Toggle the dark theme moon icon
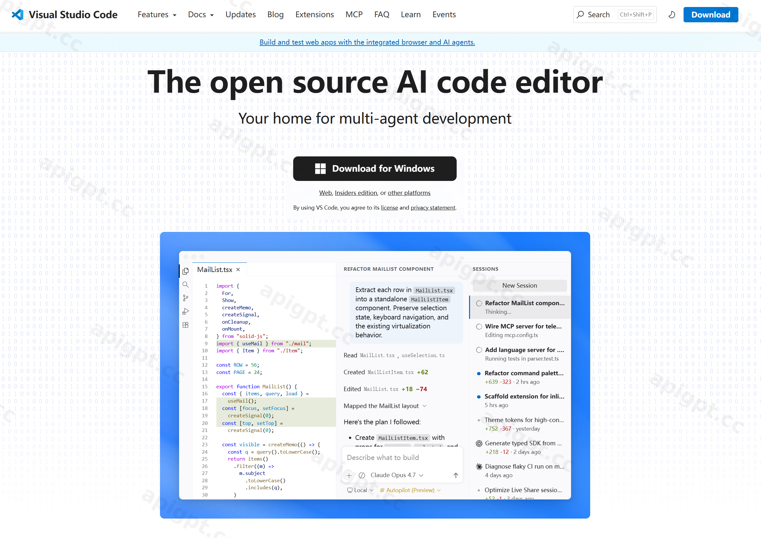Screen dimensions: 761x538 click(x=671, y=15)
